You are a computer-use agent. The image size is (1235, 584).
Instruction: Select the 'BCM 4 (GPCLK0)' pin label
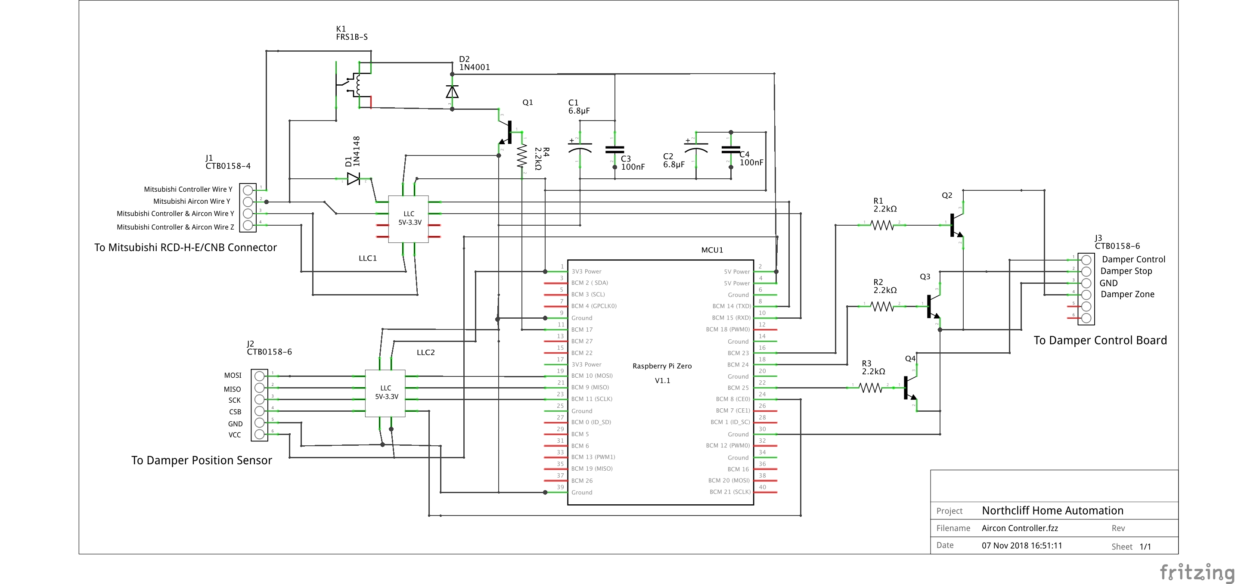pos(593,306)
